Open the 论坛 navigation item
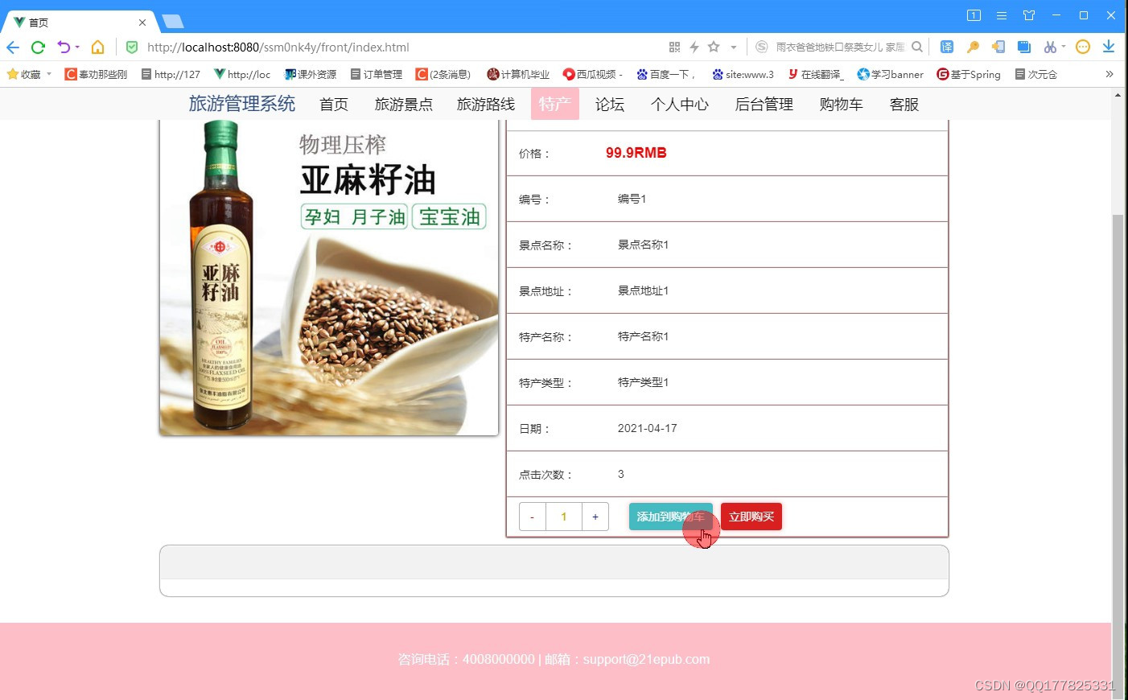Image resolution: width=1128 pixels, height=700 pixels. point(610,105)
